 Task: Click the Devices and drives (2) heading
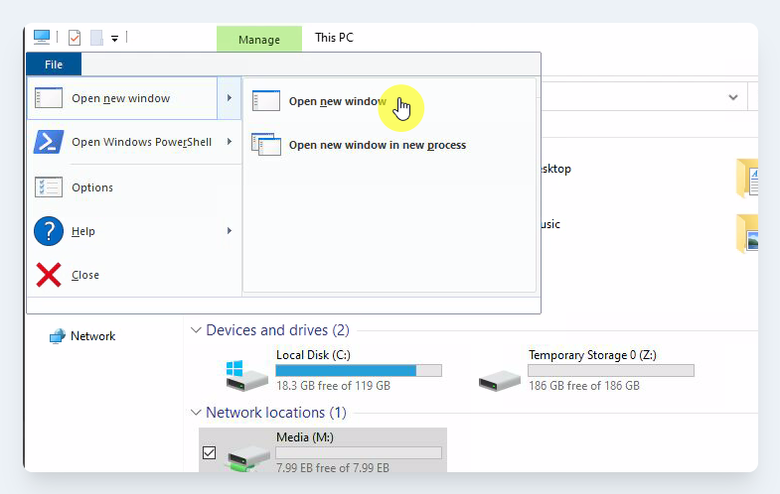277,330
